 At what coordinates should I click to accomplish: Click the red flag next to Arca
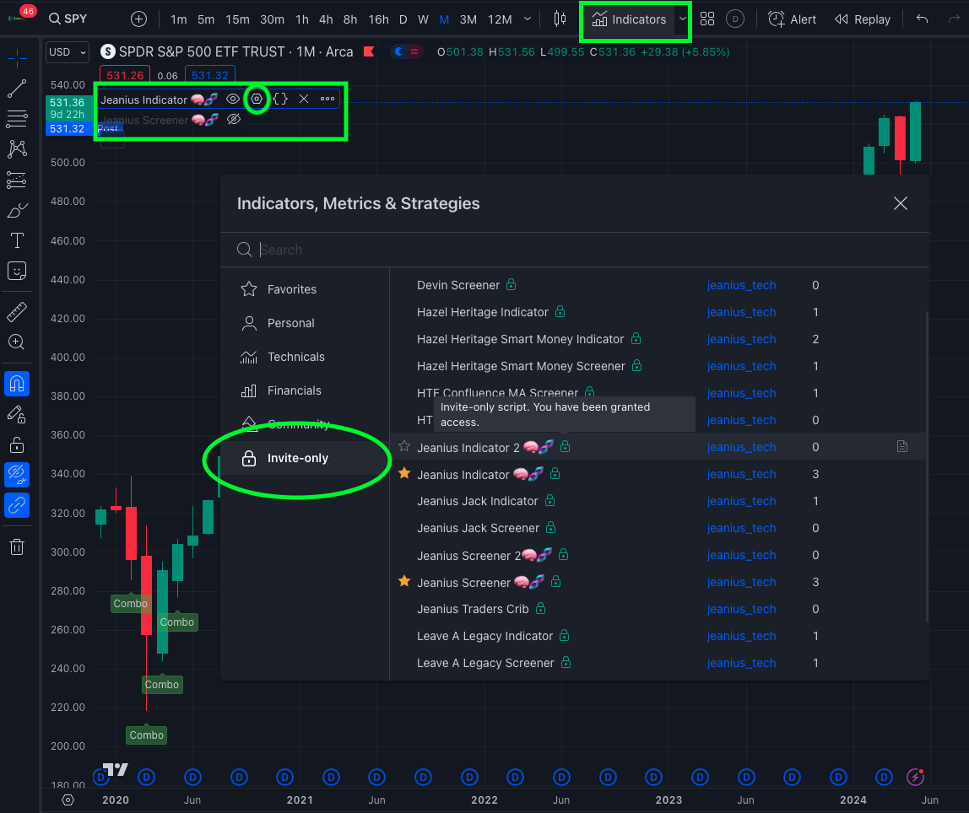(369, 51)
